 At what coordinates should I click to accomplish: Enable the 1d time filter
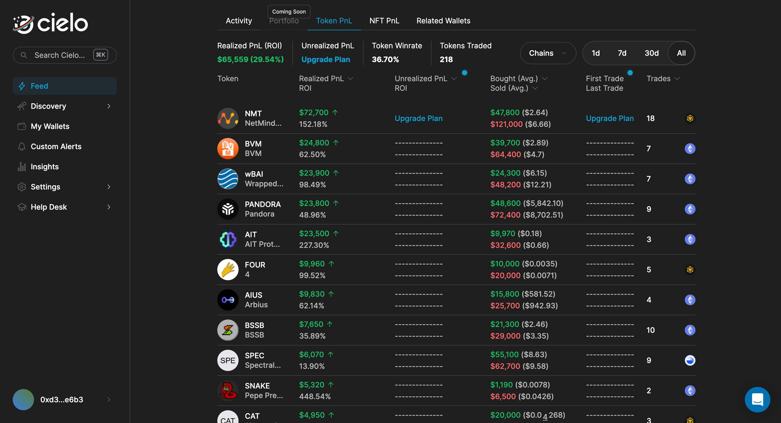pyautogui.click(x=596, y=53)
